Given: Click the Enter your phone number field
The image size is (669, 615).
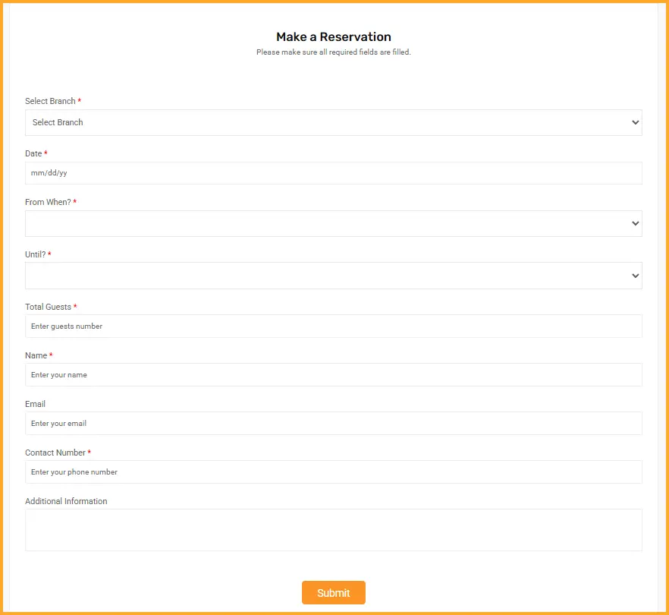Looking at the screenshot, I should click(x=333, y=472).
